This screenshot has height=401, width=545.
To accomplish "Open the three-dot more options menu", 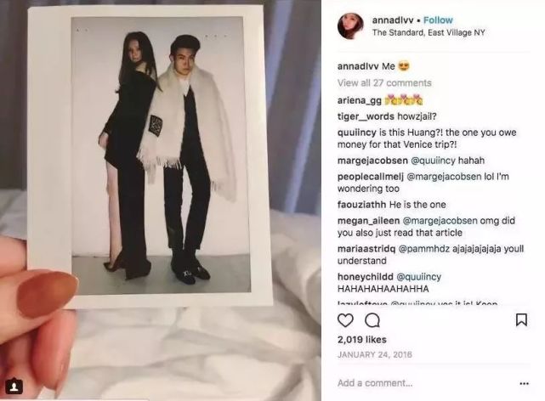I will click(x=524, y=383).
